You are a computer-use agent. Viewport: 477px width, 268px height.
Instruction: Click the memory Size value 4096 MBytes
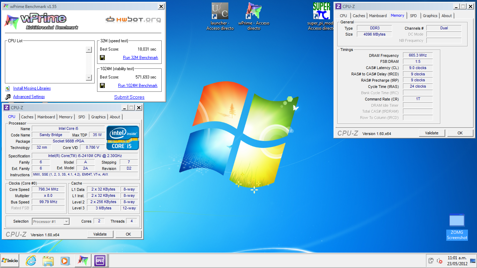[x=374, y=34]
